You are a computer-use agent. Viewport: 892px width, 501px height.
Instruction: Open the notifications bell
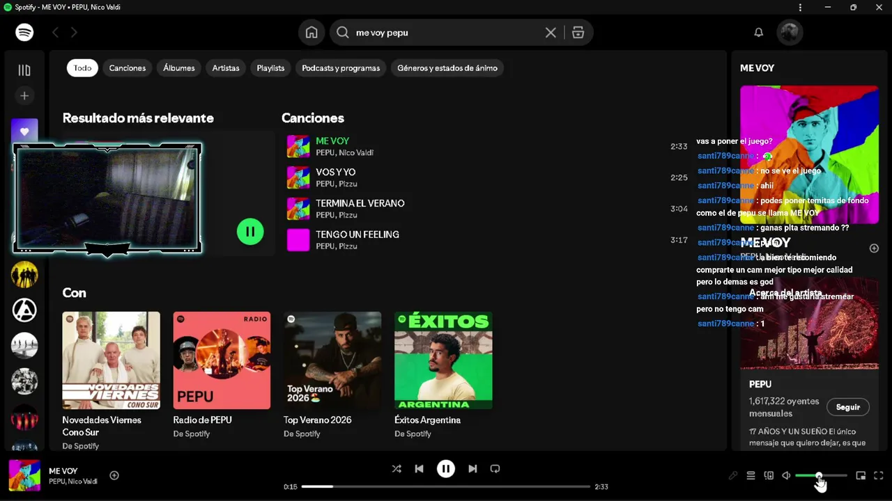point(759,32)
